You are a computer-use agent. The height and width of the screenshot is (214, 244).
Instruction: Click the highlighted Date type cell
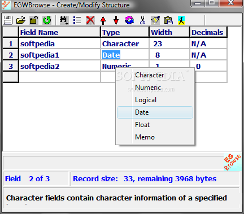coord(125,55)
